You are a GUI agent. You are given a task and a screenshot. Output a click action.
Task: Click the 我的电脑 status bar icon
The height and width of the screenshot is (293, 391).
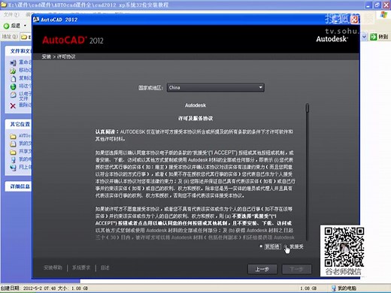[334, 288]
